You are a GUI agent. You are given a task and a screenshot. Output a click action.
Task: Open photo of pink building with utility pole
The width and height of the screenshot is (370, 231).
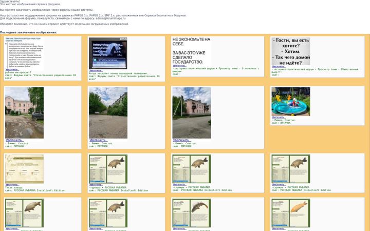click(192, 112)
